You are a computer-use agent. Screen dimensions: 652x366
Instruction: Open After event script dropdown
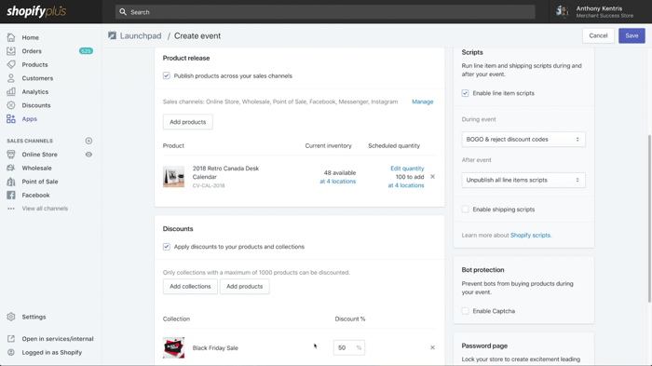click(523, 180)
